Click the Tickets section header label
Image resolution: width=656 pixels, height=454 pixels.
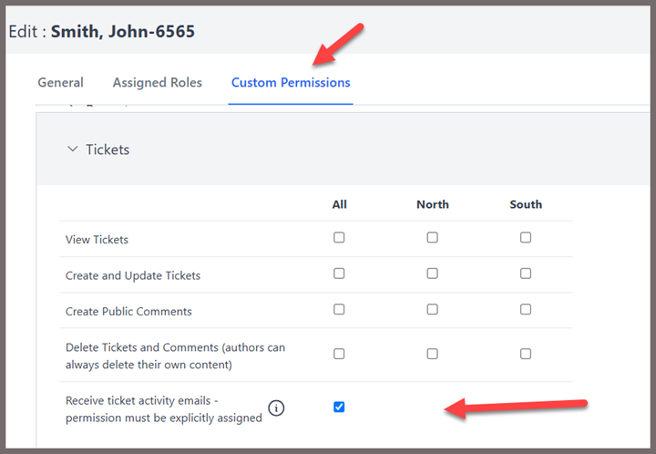tap(108, 150)
